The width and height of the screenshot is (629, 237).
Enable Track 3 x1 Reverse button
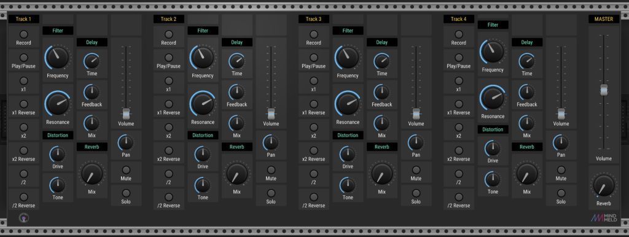314,104
